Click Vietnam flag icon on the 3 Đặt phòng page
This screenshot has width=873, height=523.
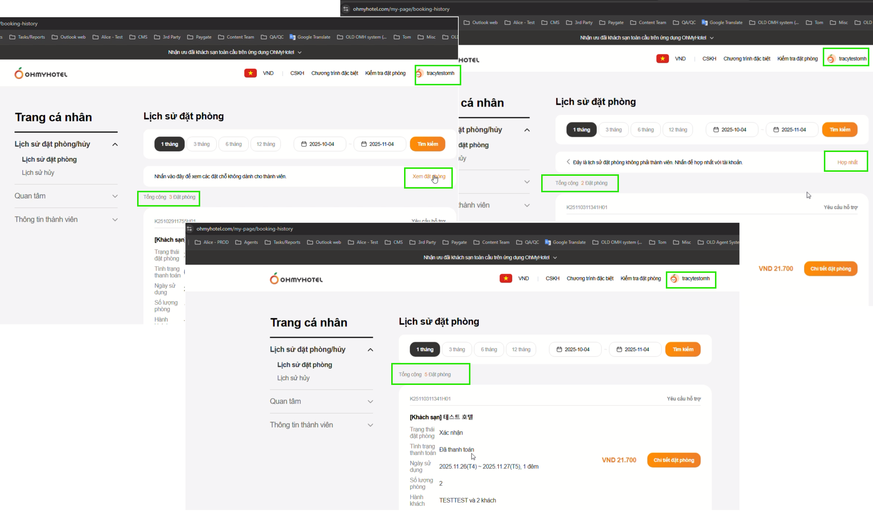250,73
